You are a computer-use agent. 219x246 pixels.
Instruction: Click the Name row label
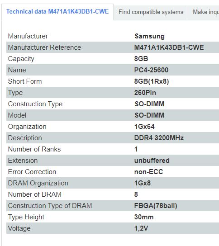coord(17,70)
